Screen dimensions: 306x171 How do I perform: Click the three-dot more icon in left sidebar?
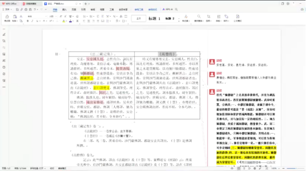(4, 87)
